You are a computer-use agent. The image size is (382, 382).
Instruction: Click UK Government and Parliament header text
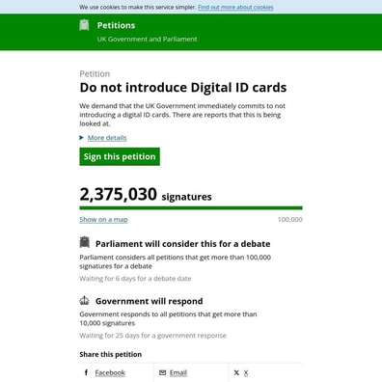coord(147,39)
